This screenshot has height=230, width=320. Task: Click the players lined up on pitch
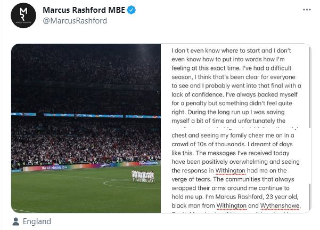(143, 176)
